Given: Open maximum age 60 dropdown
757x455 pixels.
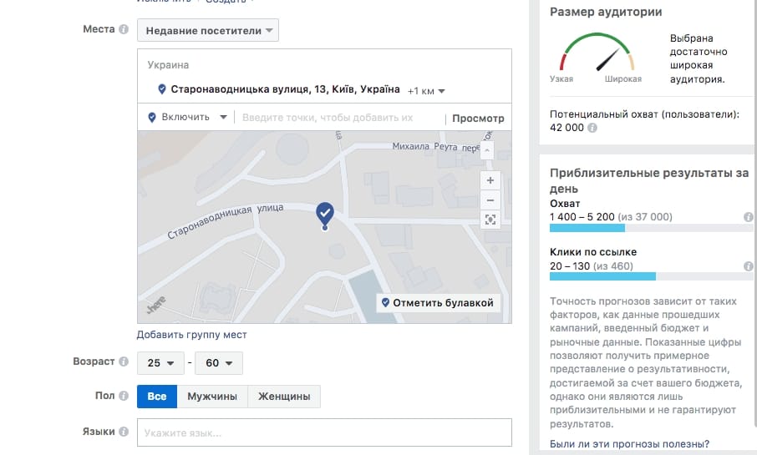Looking at the screenshot, I should 218,363.
